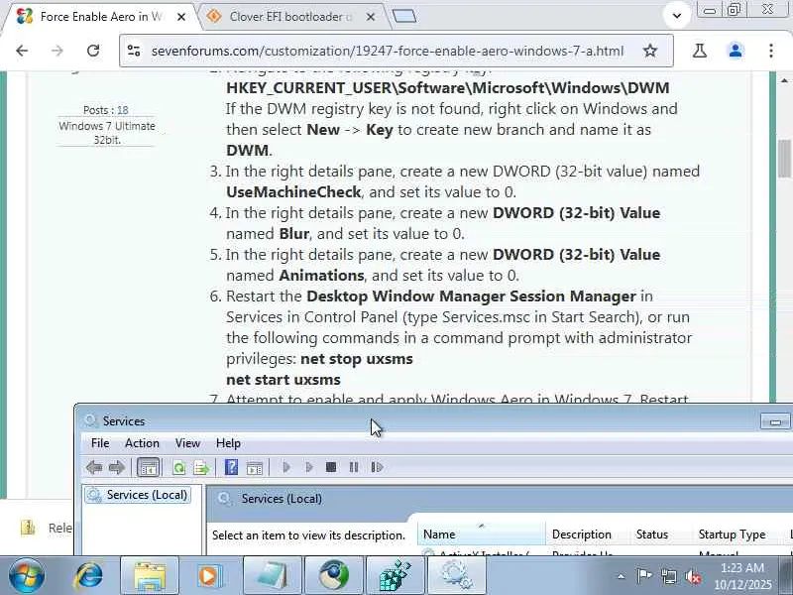Click Services toolbar Back arrow

coord(94,467)
